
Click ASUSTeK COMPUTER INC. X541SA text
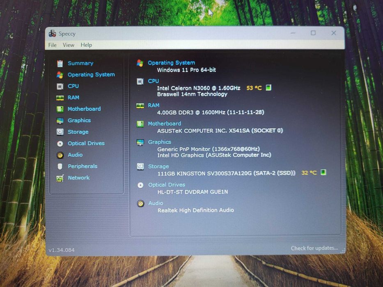pyautogui.click(x=220, y=131)
